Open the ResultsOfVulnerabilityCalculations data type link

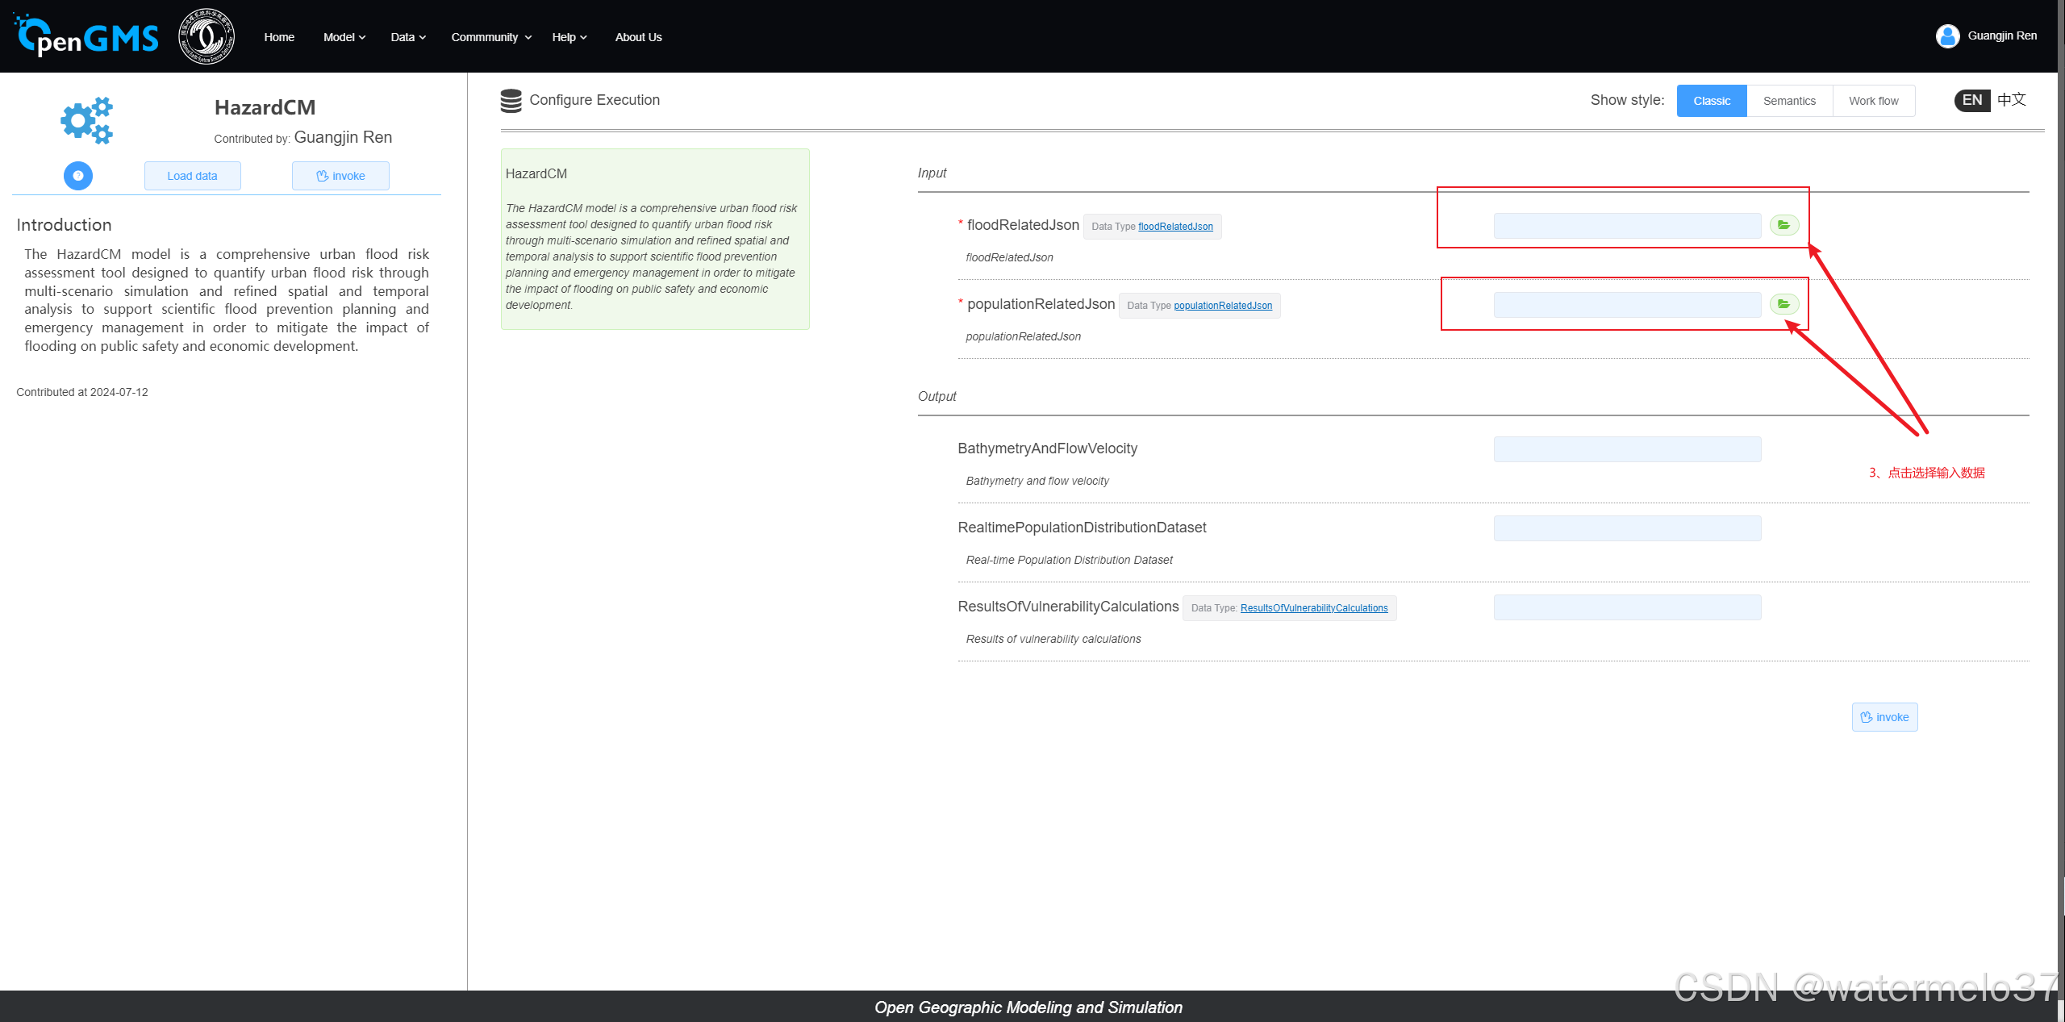[x=1313, y=608]
